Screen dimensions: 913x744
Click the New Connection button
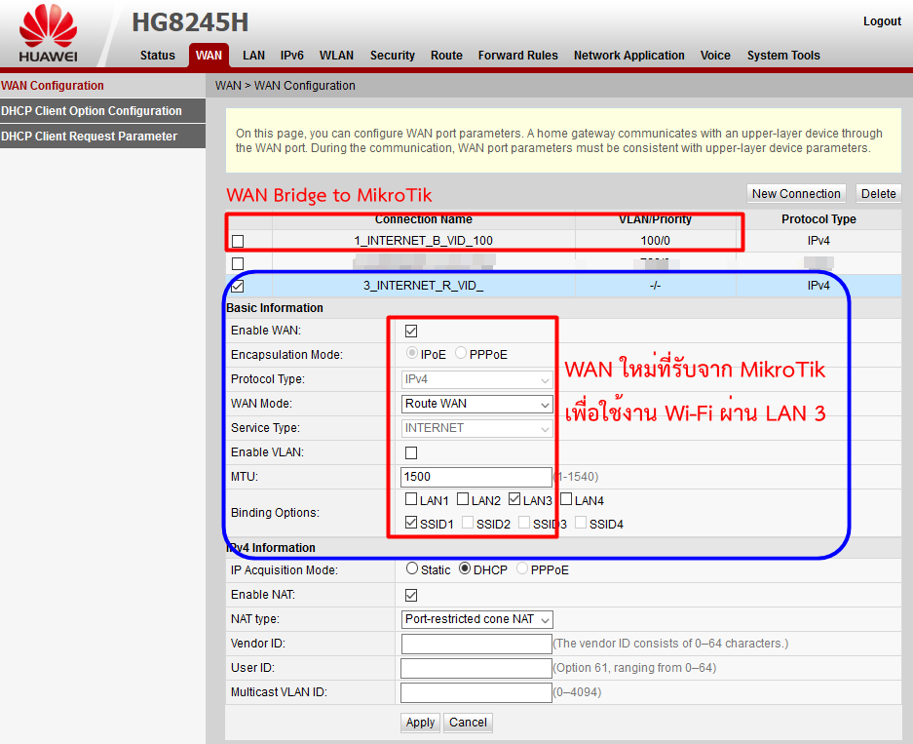(796, 193)
